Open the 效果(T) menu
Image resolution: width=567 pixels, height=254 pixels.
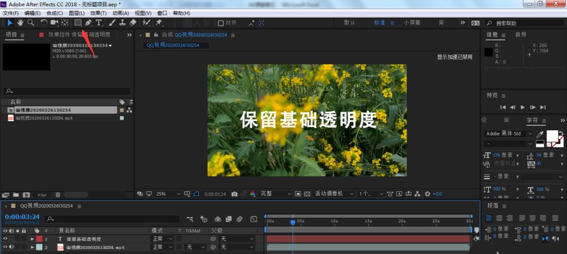tap(98, 13)
